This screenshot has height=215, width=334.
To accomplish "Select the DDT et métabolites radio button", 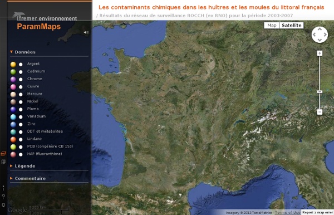I will (21, 132).
